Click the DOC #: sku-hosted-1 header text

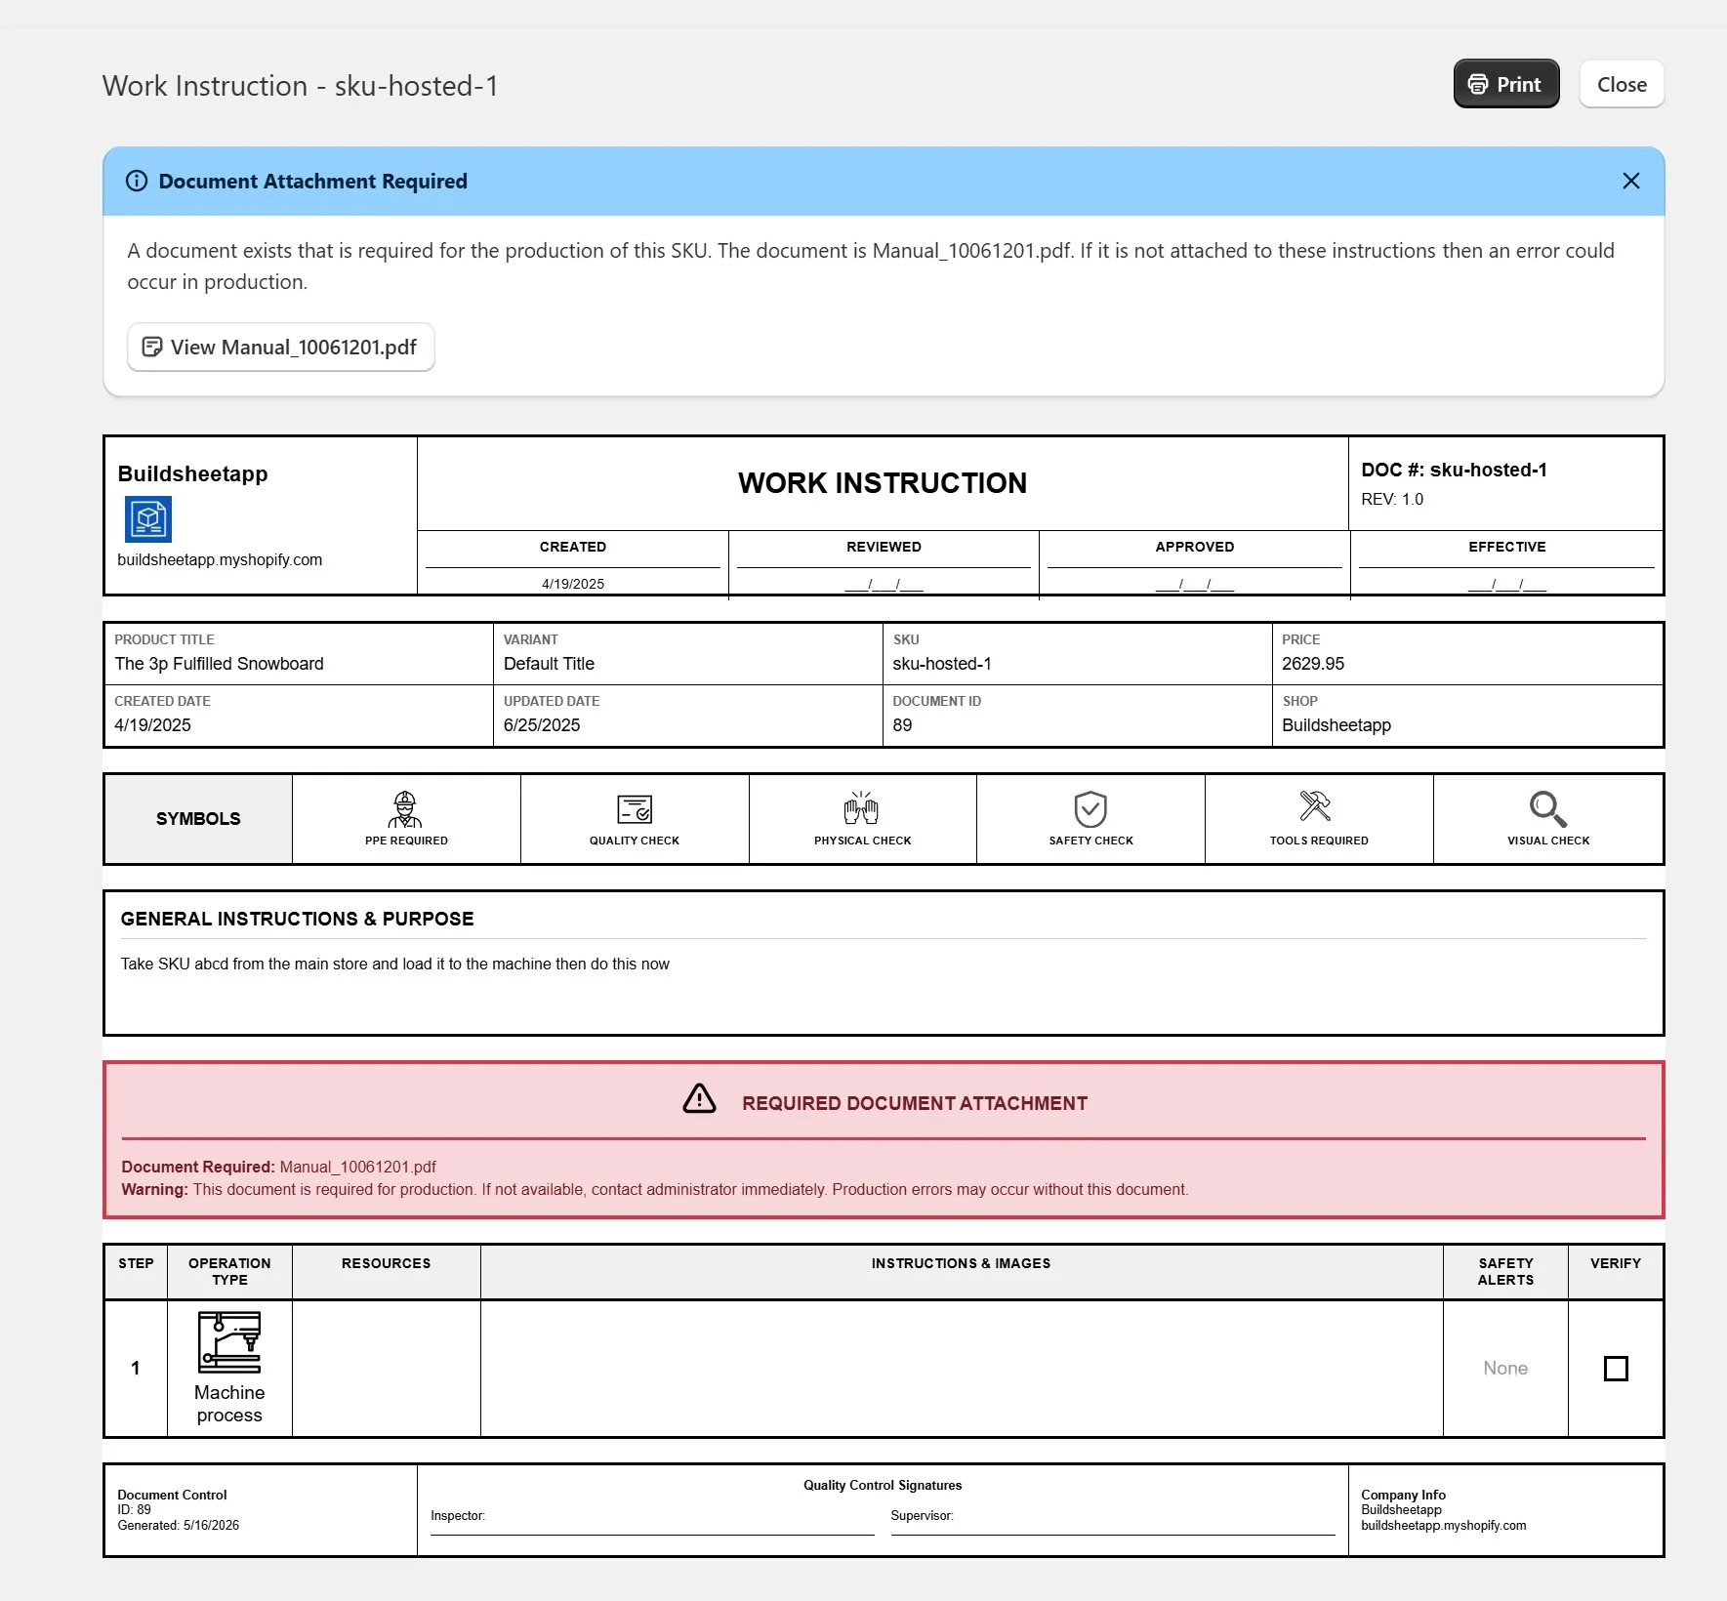pyautogui.click(x=1454, y=470)
